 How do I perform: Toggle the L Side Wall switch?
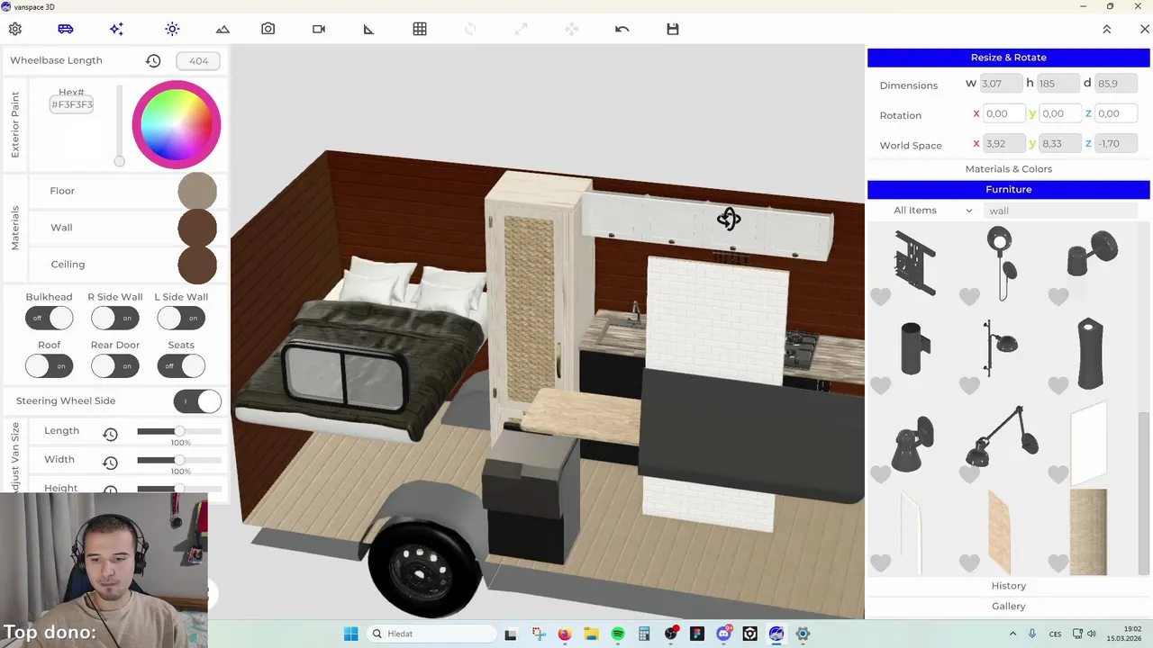coord(181,318)
